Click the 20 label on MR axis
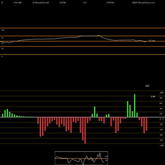165x165 pixels. [x=161, y=114]
